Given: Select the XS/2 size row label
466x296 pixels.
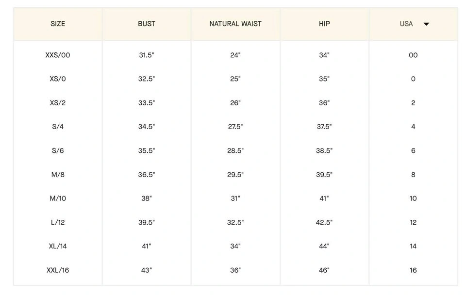Looking at the screenshot, I should tap(58, 103).
